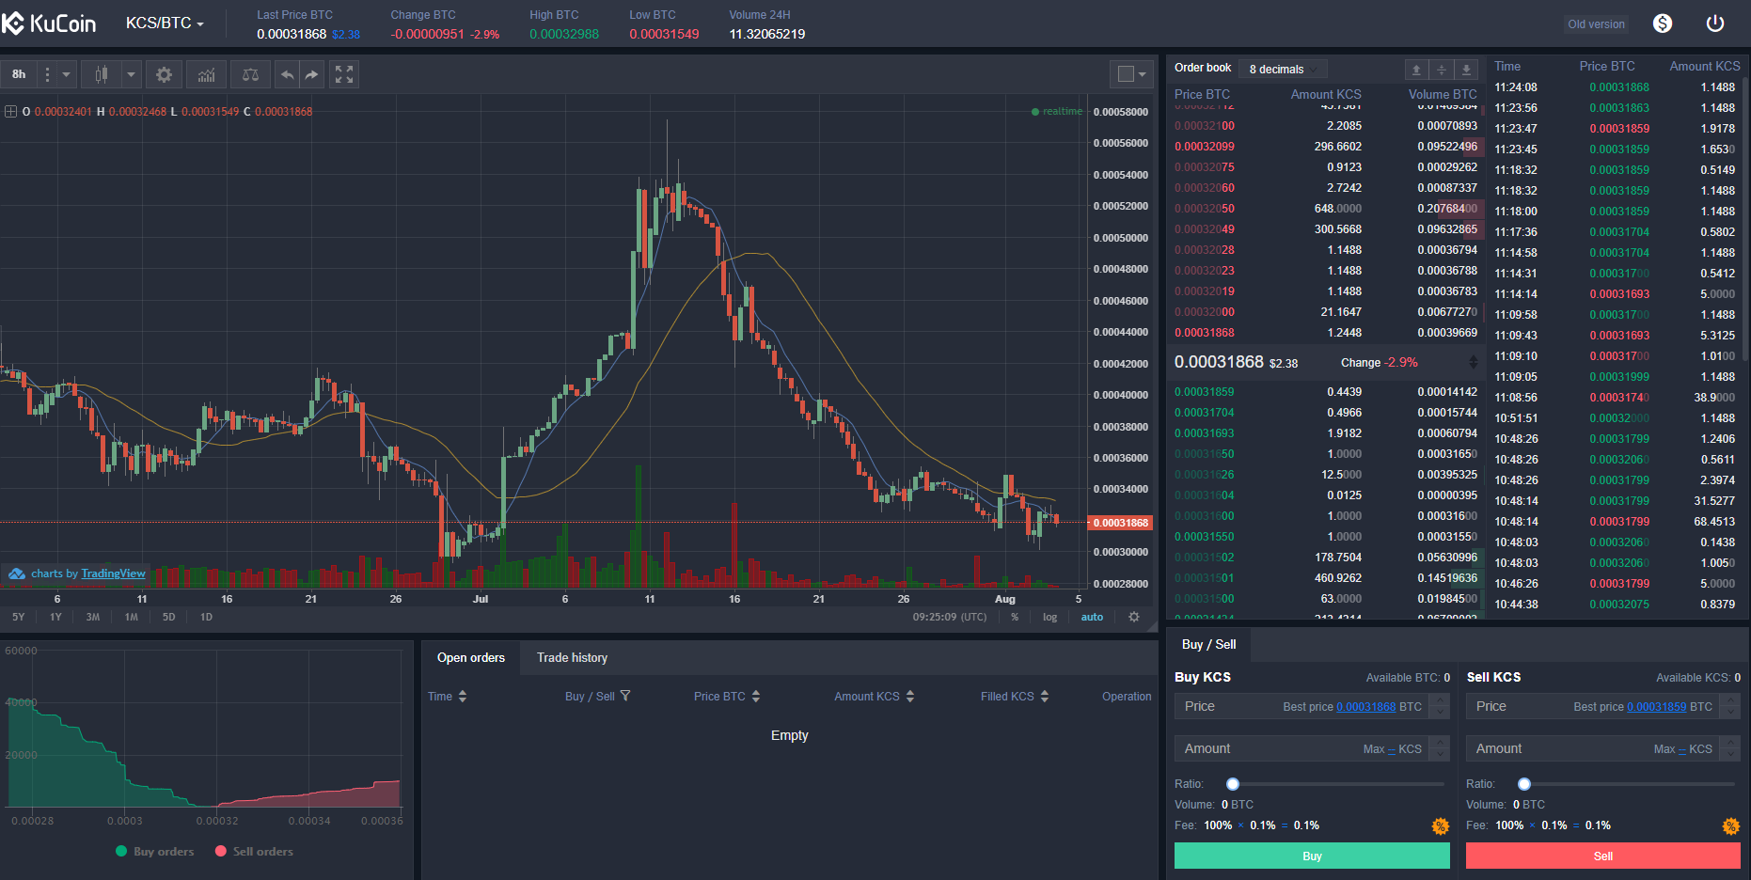Show buy orders only in the order book
Image resolution: width=1751 pixels, height=880 pixels.
coord(1466,70)
